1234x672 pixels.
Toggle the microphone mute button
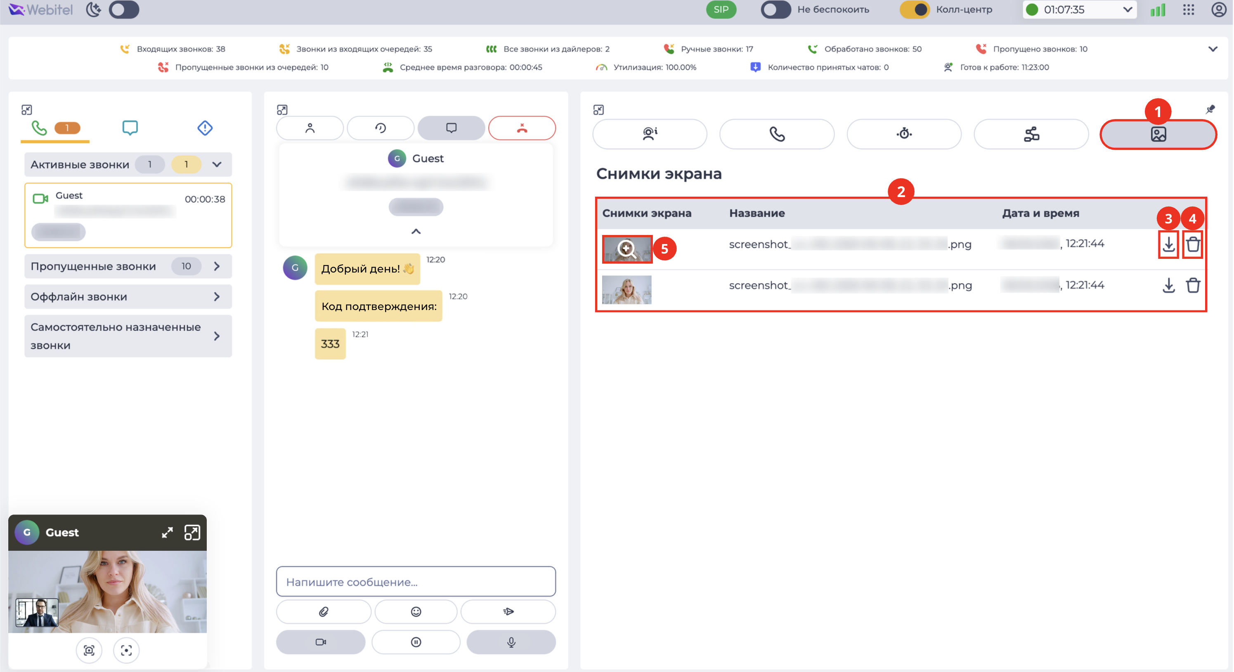point(511,642)
